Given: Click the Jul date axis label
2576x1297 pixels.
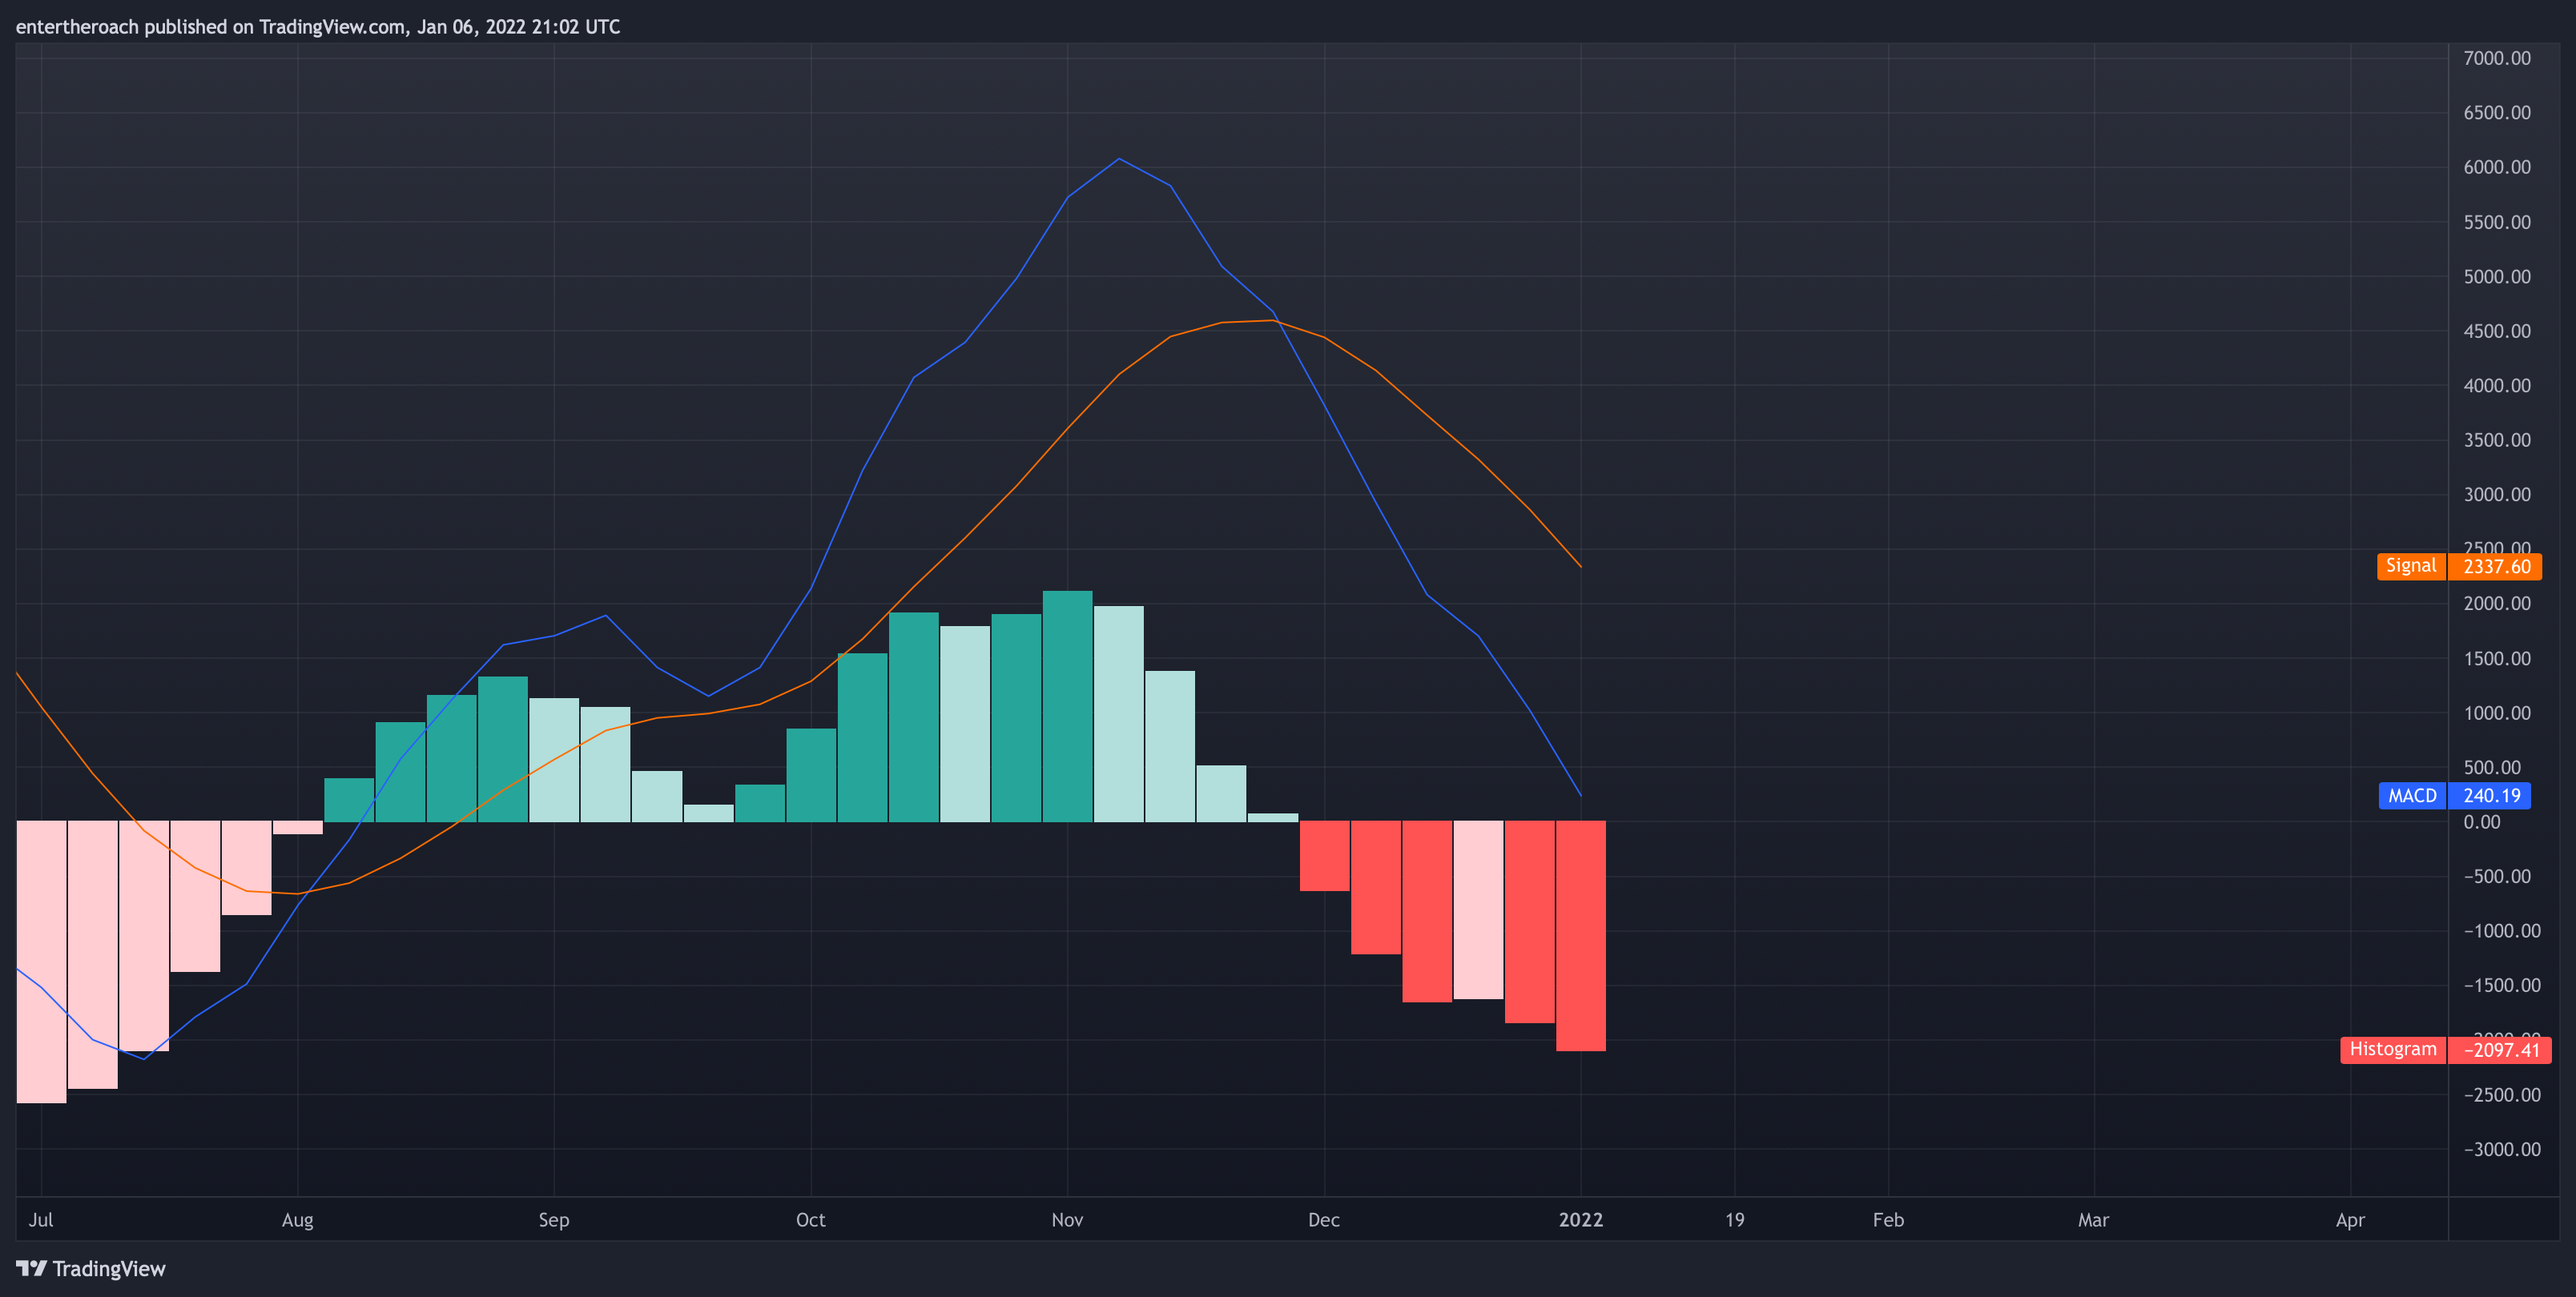Looking at the screenshot, I should 41,1219.
